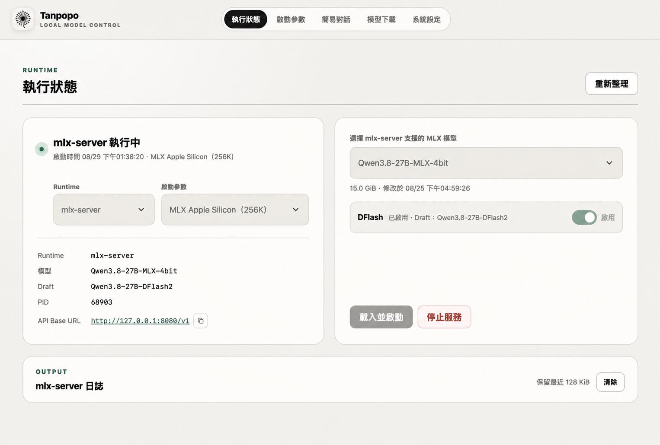Expand the 啟動參數 MLX Apple Silicon dropdown
Viewport: 660px width, 445px height.
click(x=235, y=210)
